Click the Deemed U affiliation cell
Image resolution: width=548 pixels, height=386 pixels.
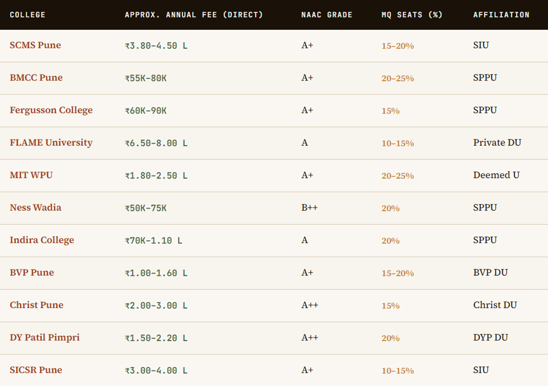coord(496,175)
